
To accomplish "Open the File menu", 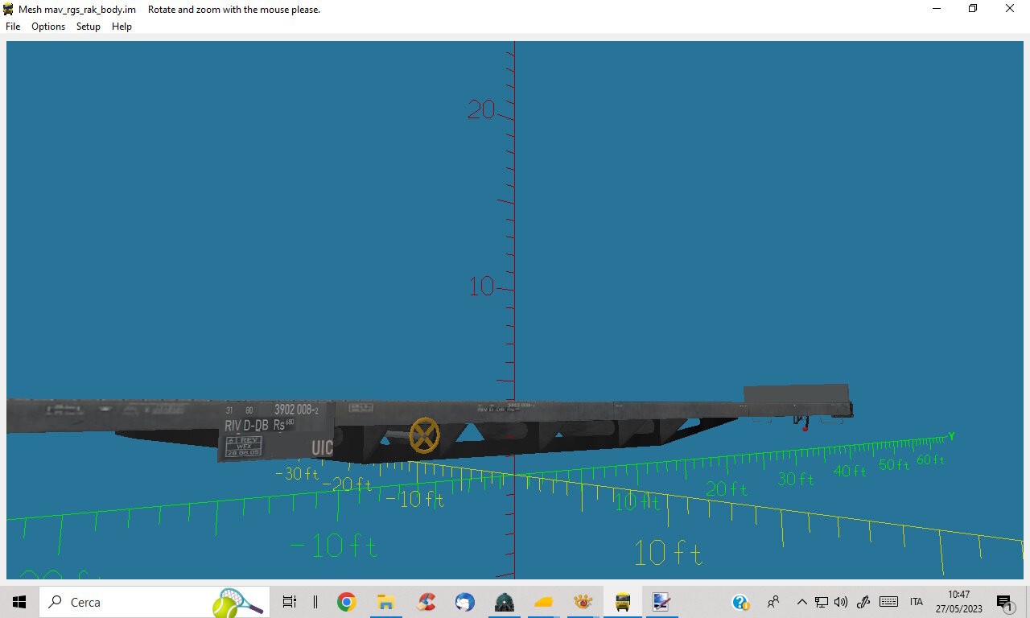I will coord(13,27).
